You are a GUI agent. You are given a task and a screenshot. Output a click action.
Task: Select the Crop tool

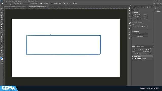coord(2,17)
